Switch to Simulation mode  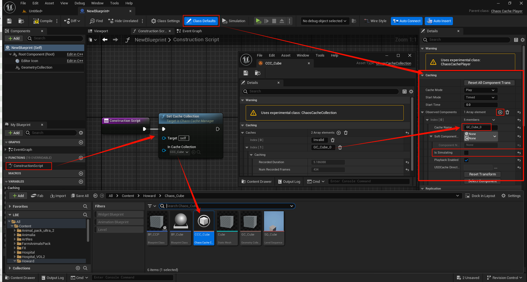(x=233, y=21)
